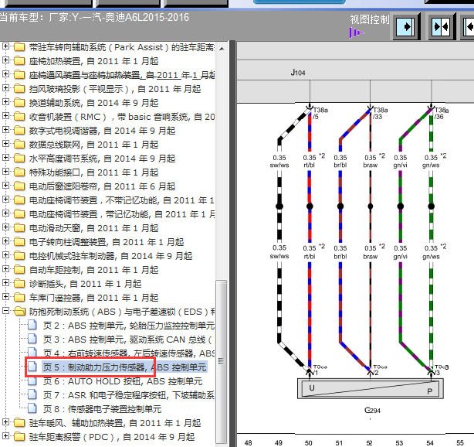474x447 pixels.
Task: Open 页 8: 传感器电子装置控制单元
Action: [x=102, y=409]
